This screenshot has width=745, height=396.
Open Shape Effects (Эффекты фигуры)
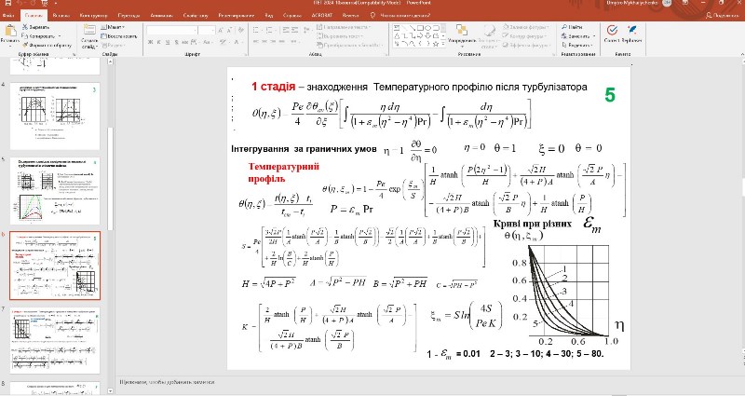(526, 45)
